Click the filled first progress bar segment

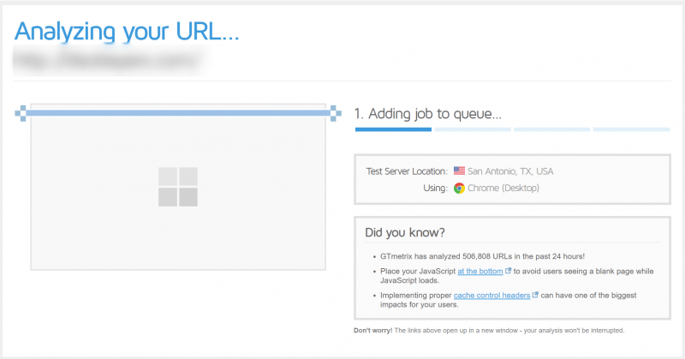[393, 129]
